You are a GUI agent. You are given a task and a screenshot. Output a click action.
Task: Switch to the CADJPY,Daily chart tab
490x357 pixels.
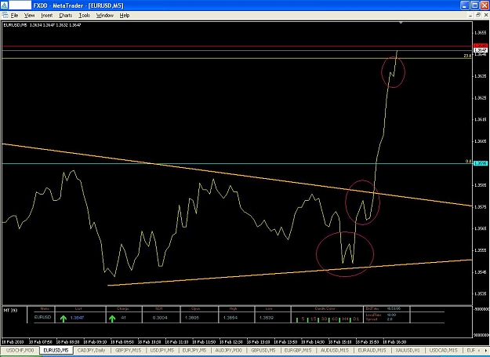(x=91, y=351)
